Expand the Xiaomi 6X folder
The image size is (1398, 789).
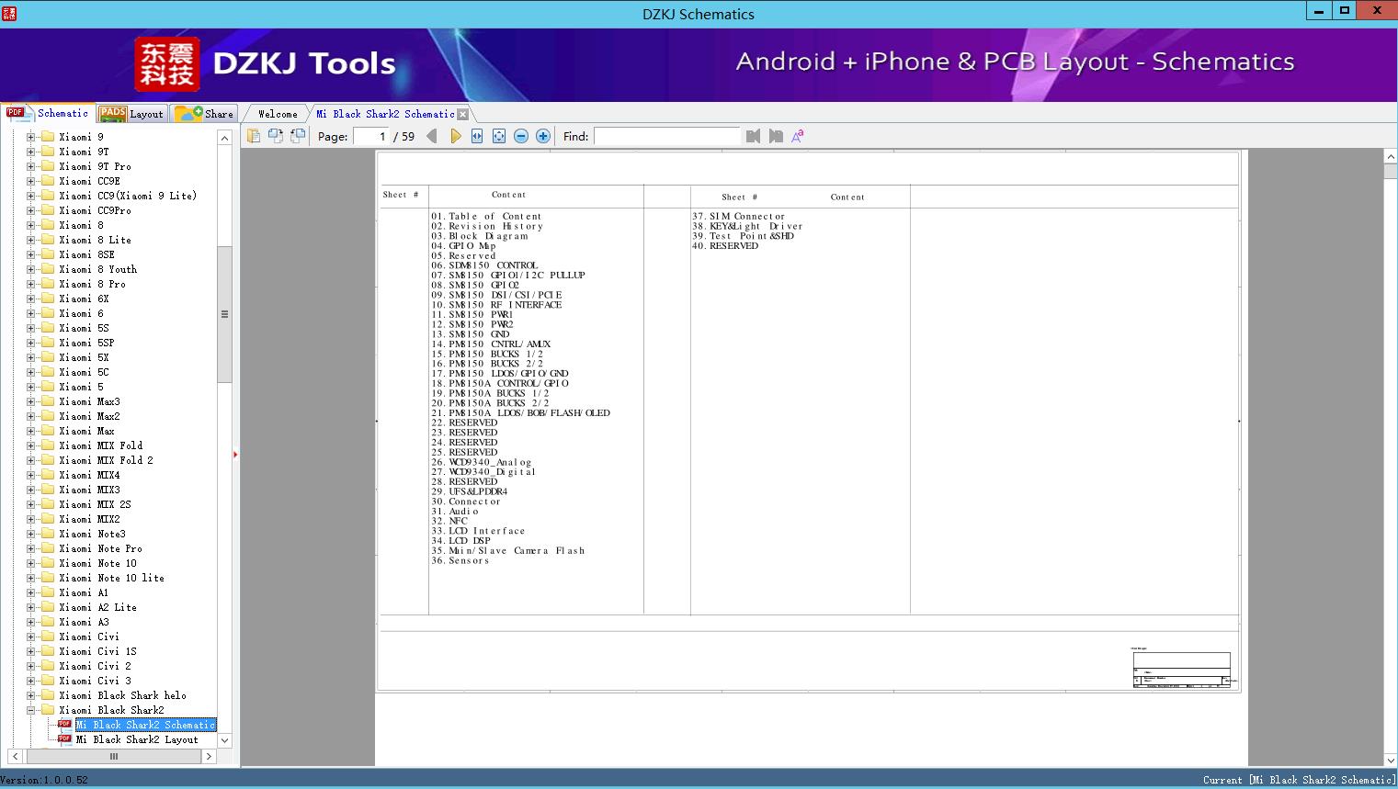(x=30, y=299)
